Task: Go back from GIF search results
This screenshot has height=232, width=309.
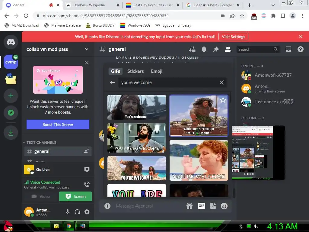Action: (112, 82)
